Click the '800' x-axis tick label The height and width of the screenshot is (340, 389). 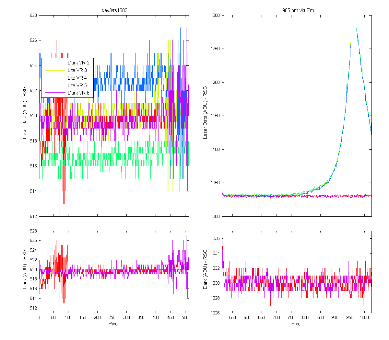click(306, 318)
